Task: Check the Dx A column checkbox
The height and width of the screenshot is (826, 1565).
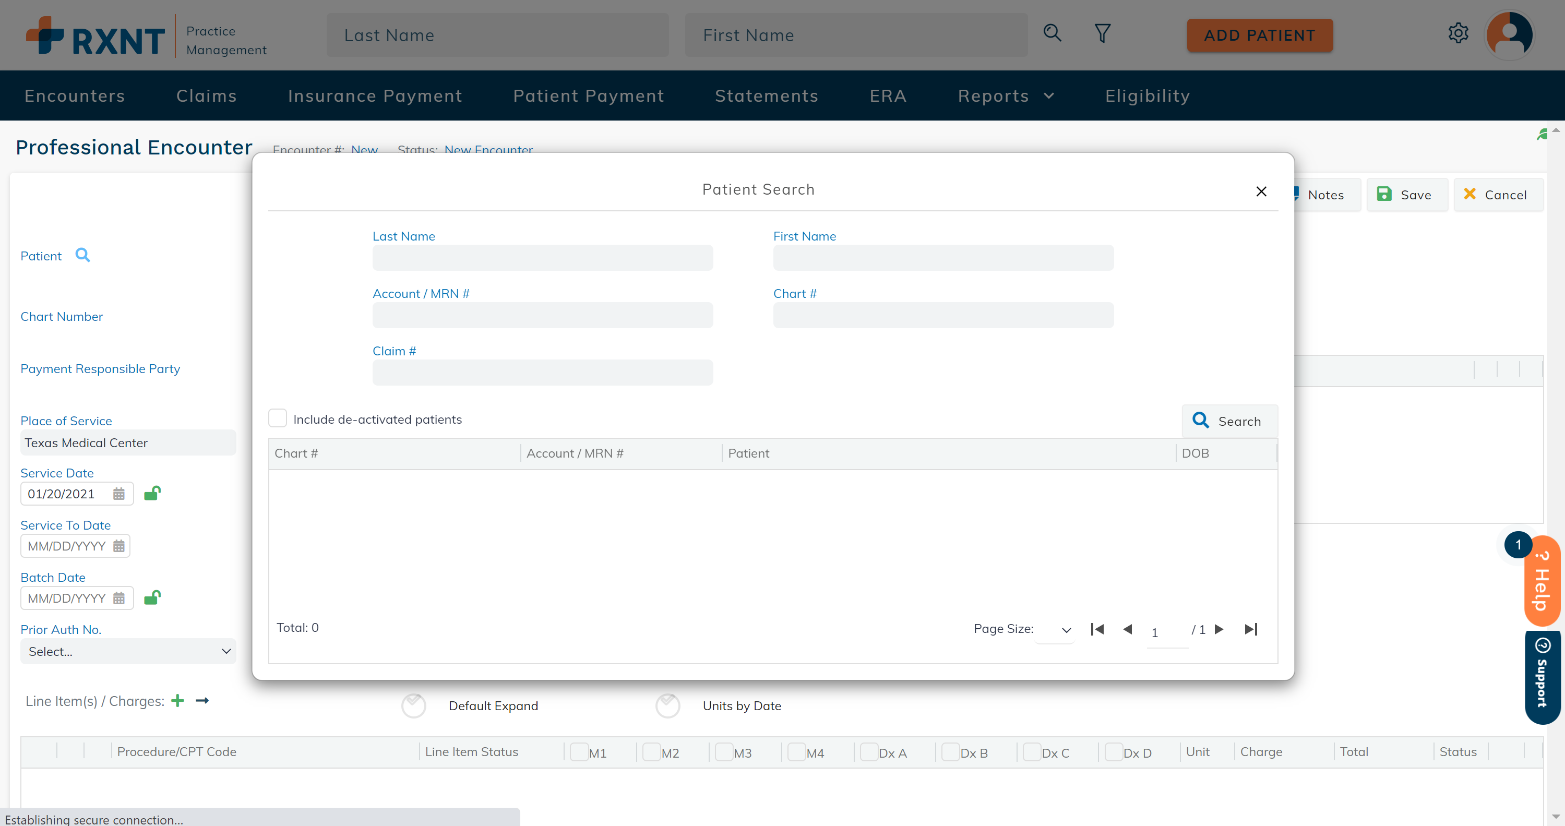Action: 869,751
